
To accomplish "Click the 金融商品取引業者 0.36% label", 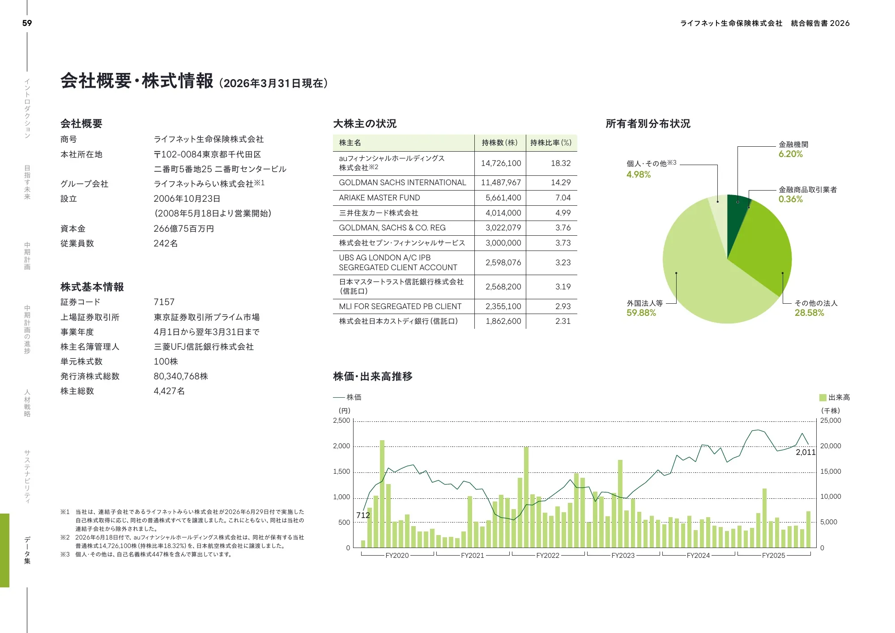I will coord(808,195).
